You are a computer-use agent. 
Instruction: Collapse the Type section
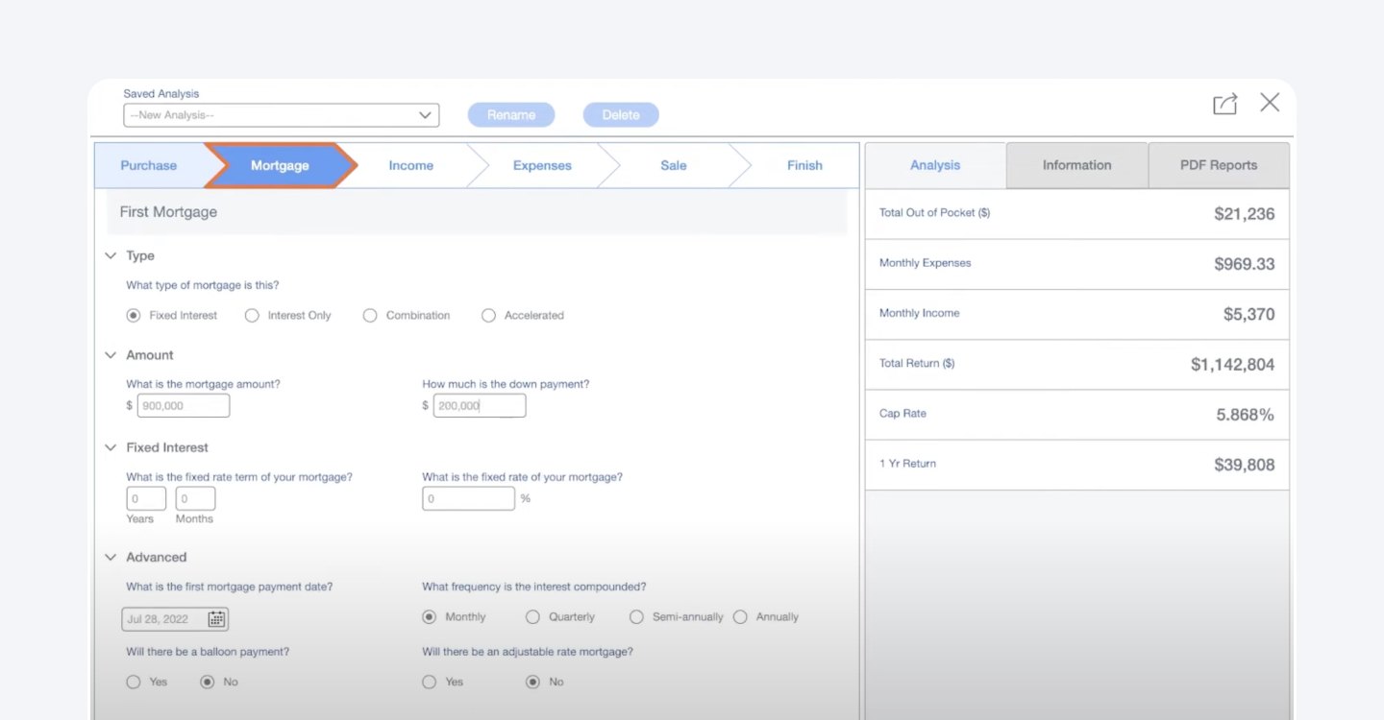tap(111, 256)
